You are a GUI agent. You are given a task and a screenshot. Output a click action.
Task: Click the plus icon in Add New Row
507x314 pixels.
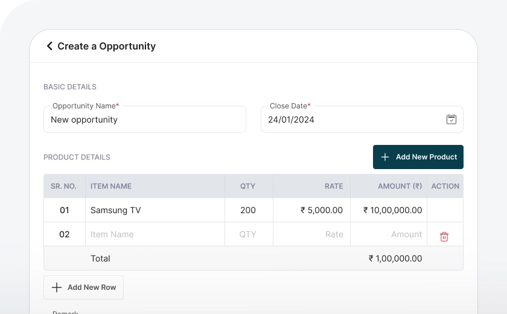(57, 287)
